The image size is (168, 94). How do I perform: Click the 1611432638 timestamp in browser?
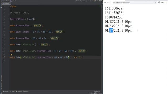pos(114,13)
